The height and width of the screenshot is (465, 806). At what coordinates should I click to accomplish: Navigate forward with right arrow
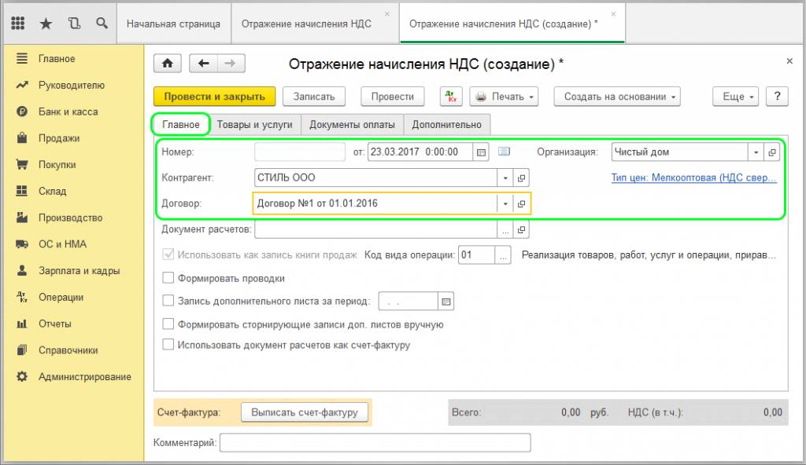pyautogui.click(x=231, y=63)
